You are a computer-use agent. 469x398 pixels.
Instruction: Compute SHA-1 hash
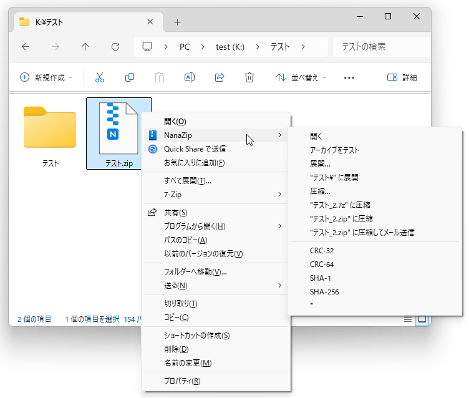coord(374,278)
